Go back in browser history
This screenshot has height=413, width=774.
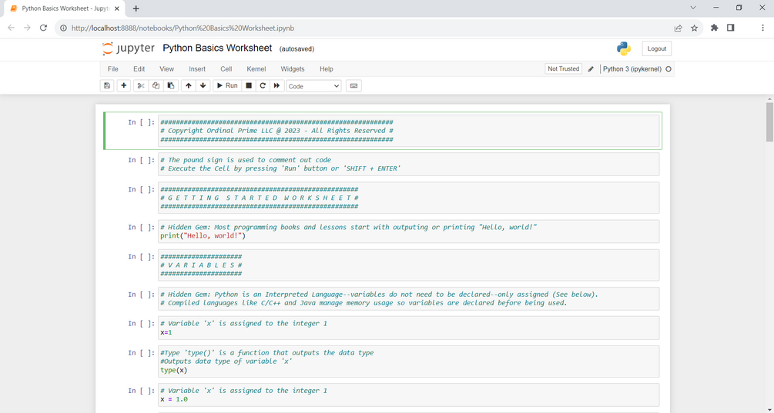tap(12, 28)
